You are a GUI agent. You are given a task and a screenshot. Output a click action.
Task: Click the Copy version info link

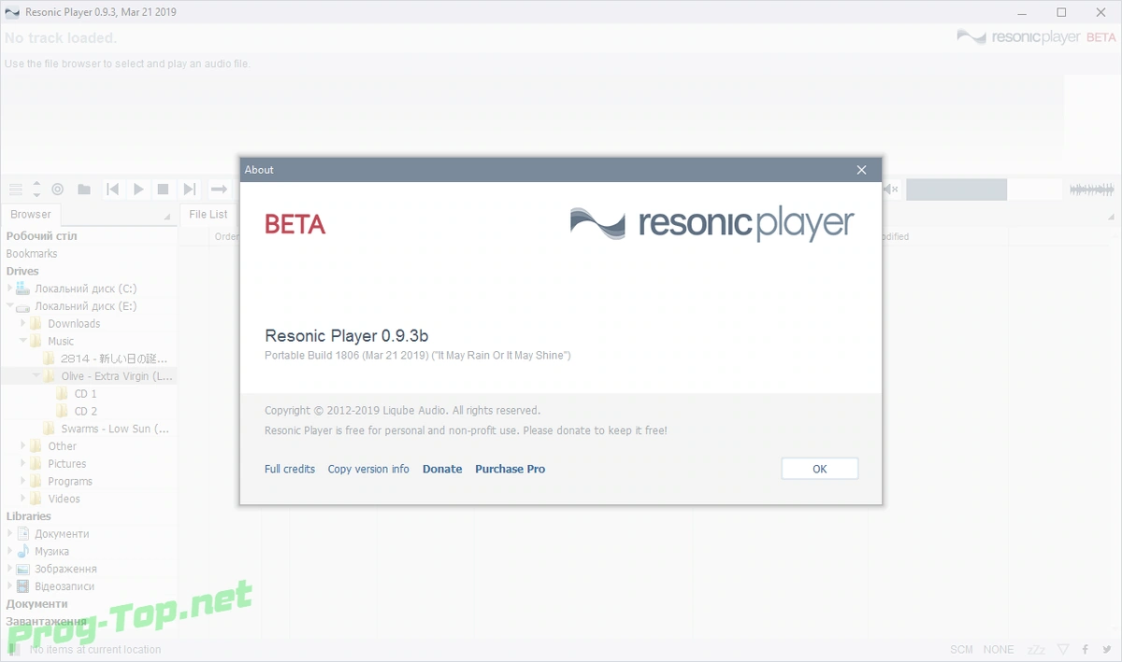point(368,469)
